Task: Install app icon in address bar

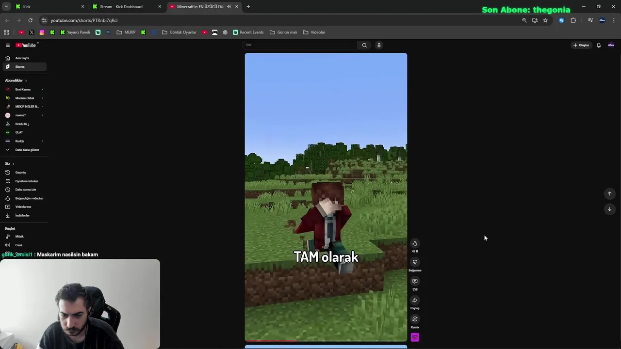Action: 535,20
